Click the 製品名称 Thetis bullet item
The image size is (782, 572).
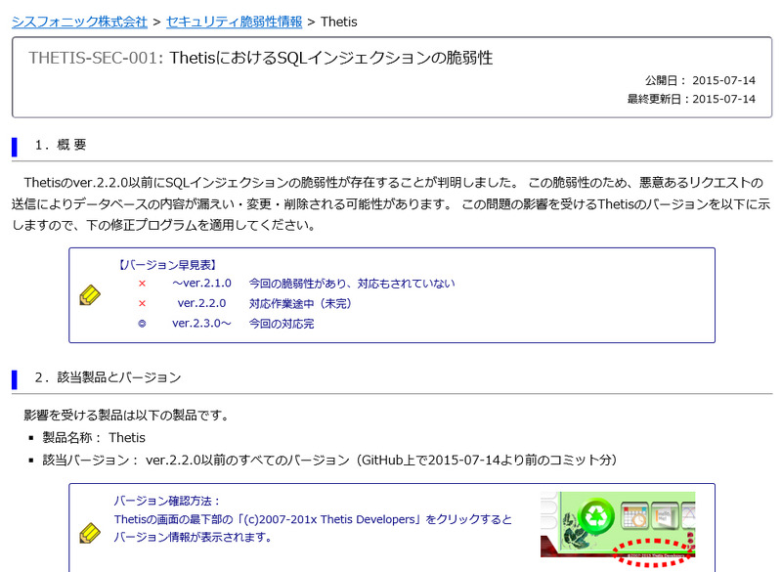(94, 437)
